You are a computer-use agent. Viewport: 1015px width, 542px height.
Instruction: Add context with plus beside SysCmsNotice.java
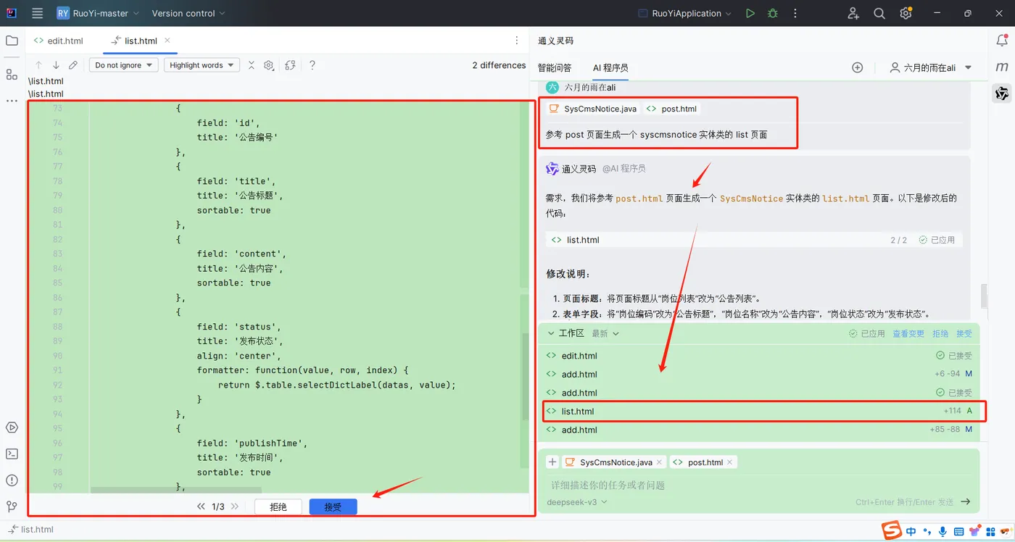pyautogui.click(x=552, y=462)
